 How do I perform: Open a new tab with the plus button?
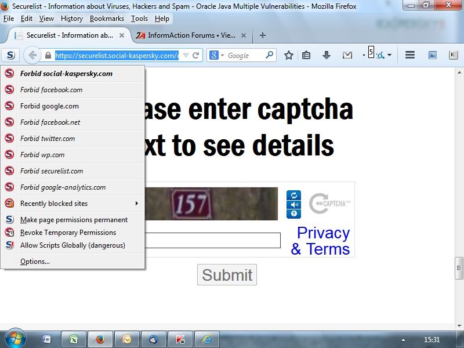click(x=263, y=35)
